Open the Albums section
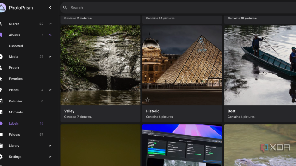 pyautogui.click(x=14, y=35)
